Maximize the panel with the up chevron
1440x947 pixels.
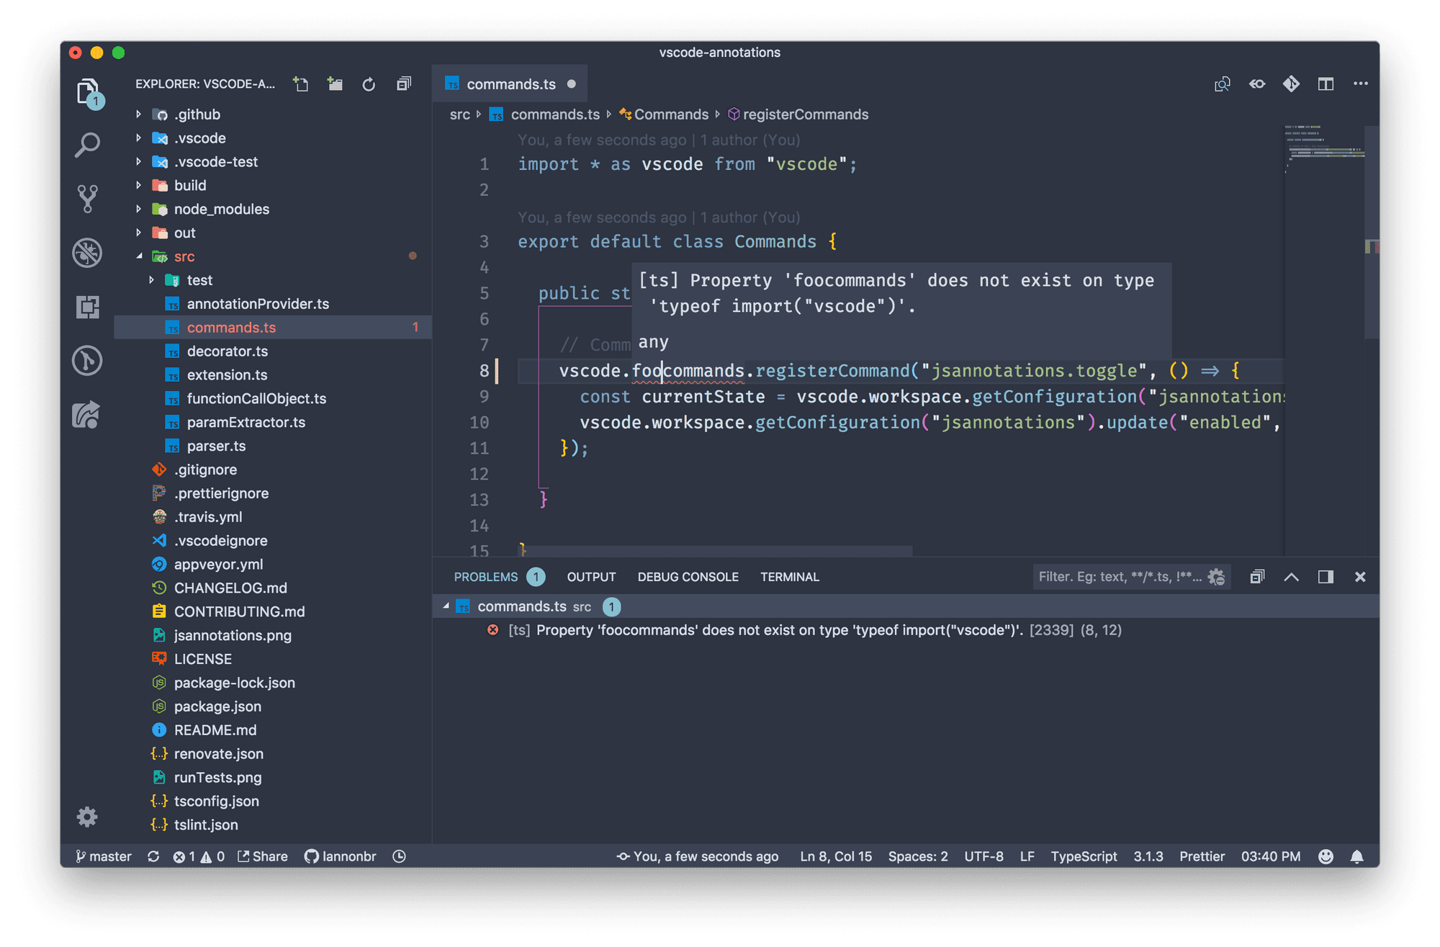[x=1291, y=577]
